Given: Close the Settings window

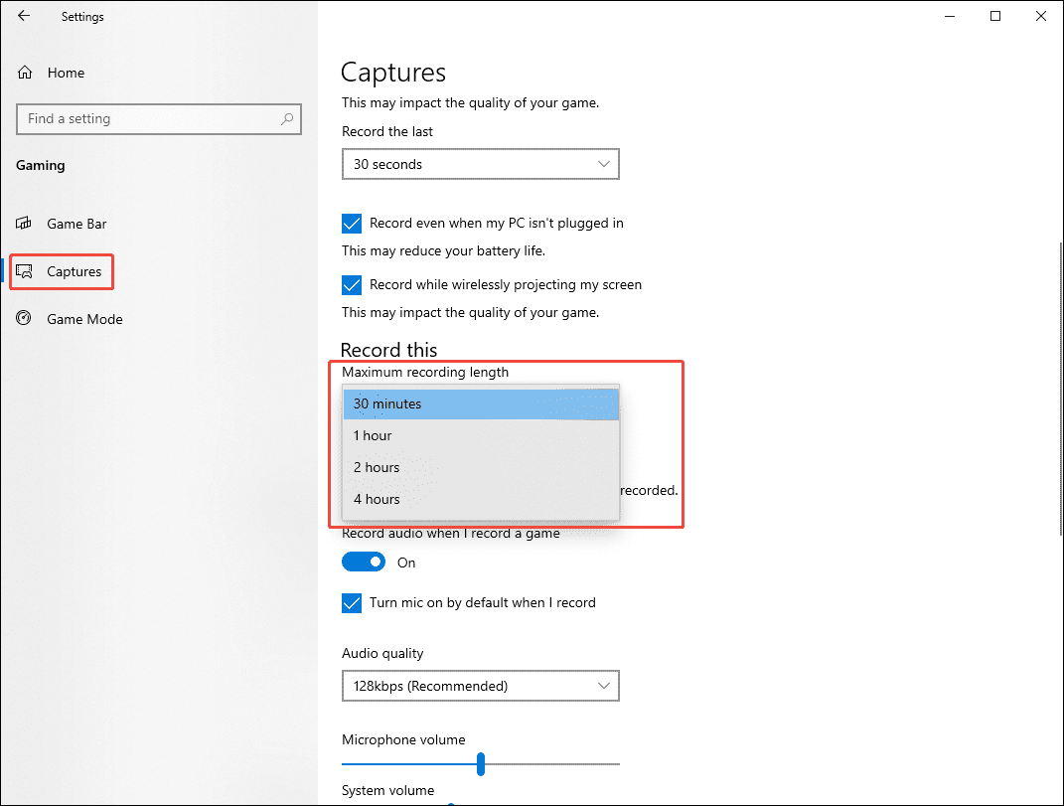Looking at the screenshot, I should [1041, 16].
